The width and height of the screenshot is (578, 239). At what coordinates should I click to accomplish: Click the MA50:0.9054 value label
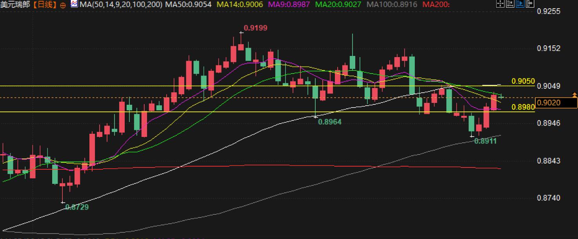tap(188, 5)
